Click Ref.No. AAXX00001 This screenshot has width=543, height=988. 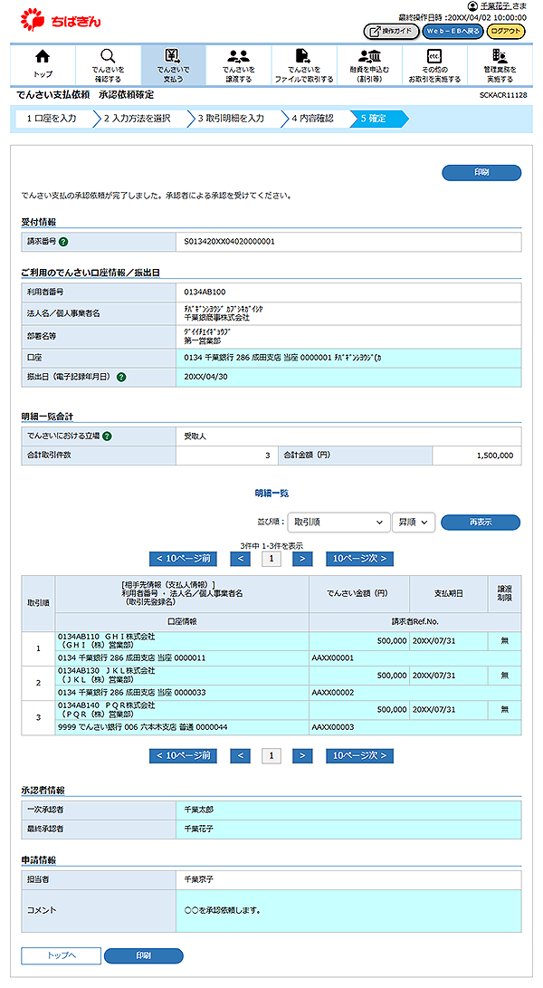click(x=333, y=657)
